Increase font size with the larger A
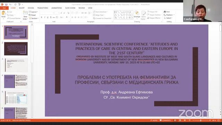222x125 pixels. pos(61,13)
